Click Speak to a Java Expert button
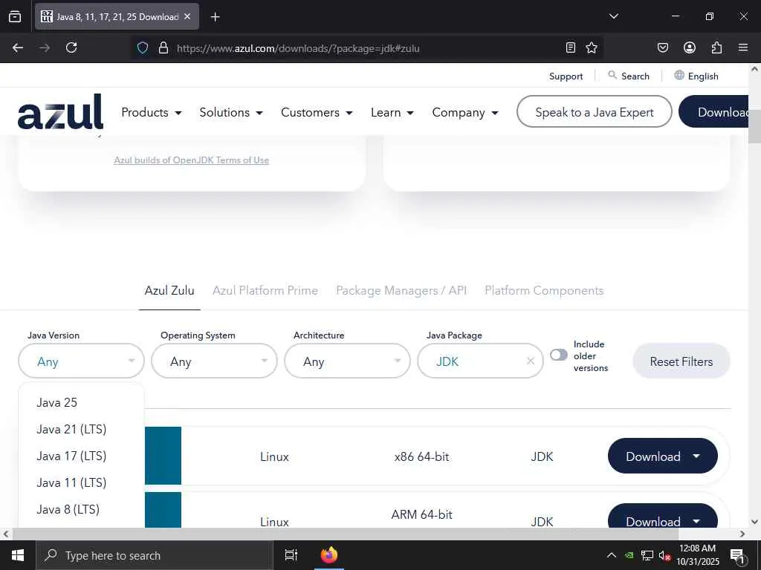The height and width of the screenshot is (570, 761). (x=594, y=112)
